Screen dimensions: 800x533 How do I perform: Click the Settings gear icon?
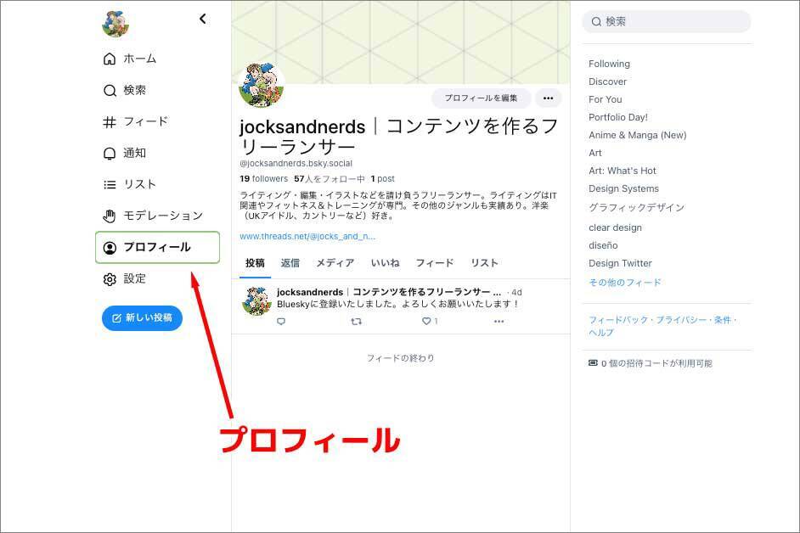point(110,279)
